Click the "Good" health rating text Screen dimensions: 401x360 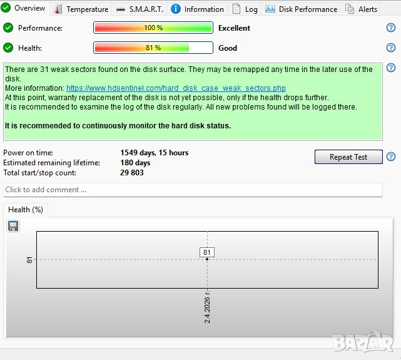(228, 48)
